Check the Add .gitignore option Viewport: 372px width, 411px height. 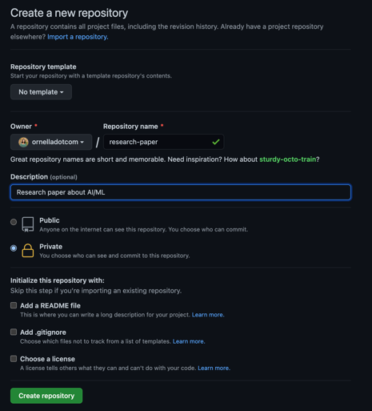[x=14, y=332]
